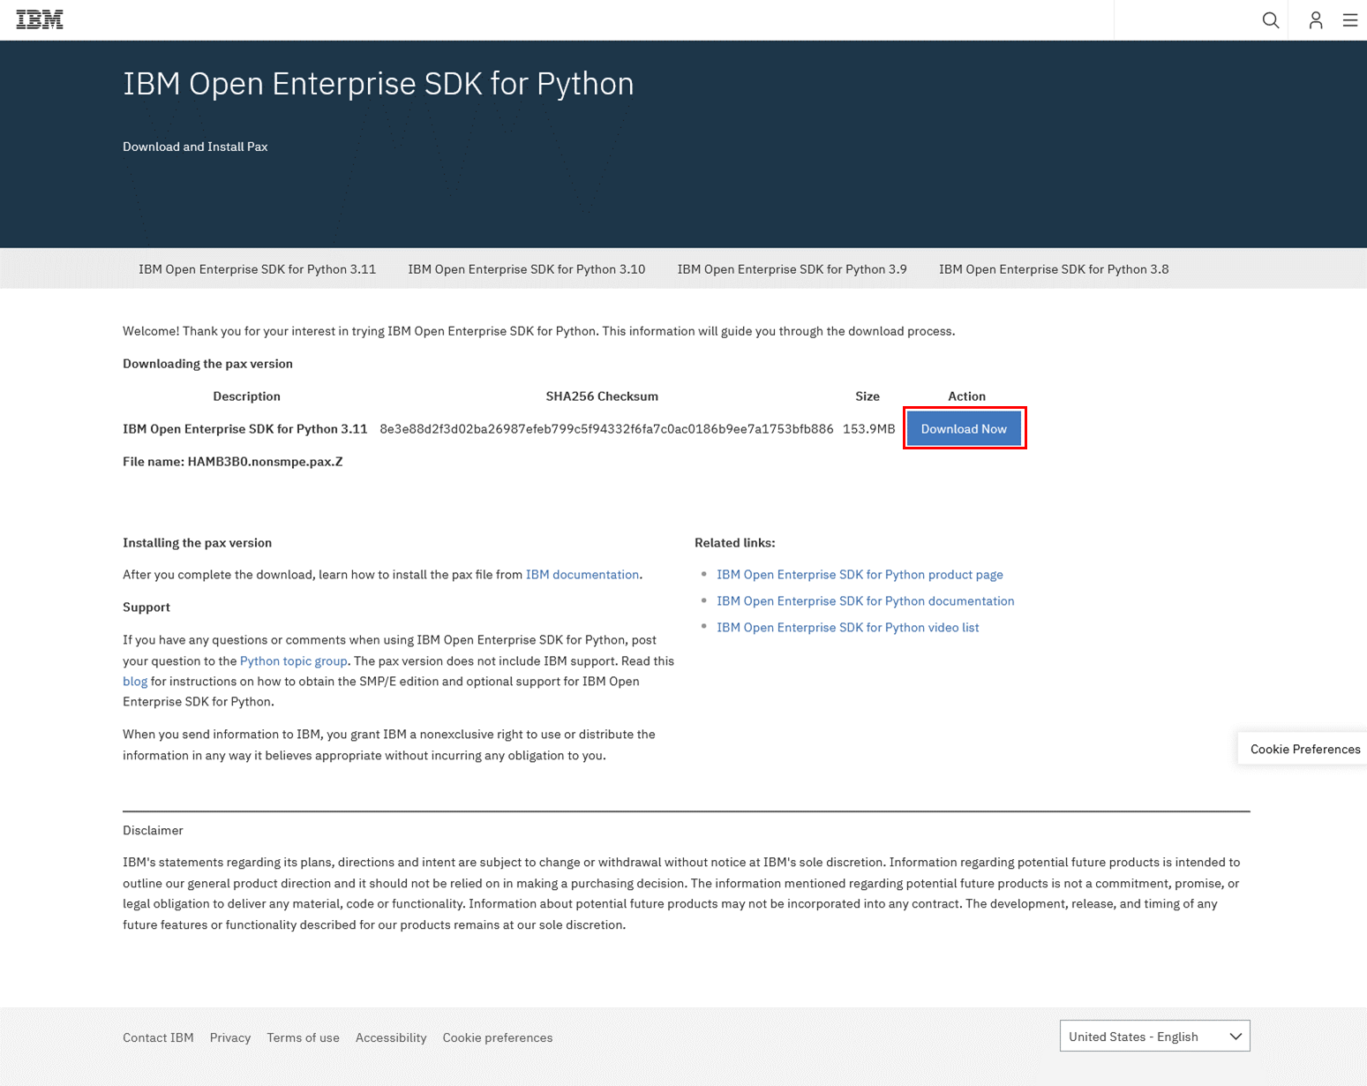Click the IBM logo
The width and height of the screenshot is (1367, 1086).
(x=40, y=19)
